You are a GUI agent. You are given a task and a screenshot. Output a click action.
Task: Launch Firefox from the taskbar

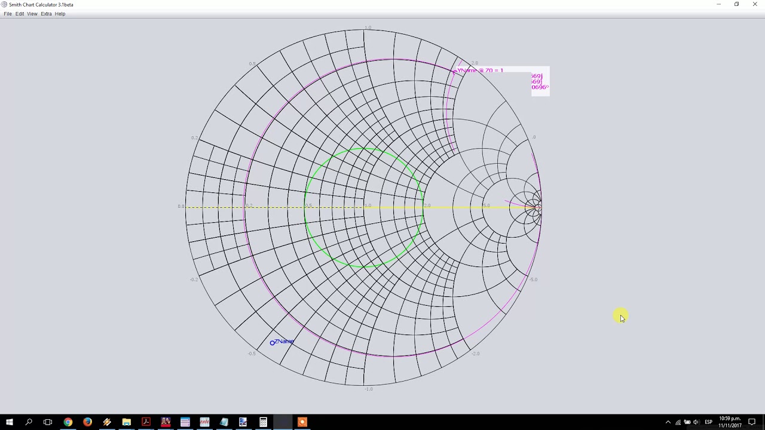87,422
